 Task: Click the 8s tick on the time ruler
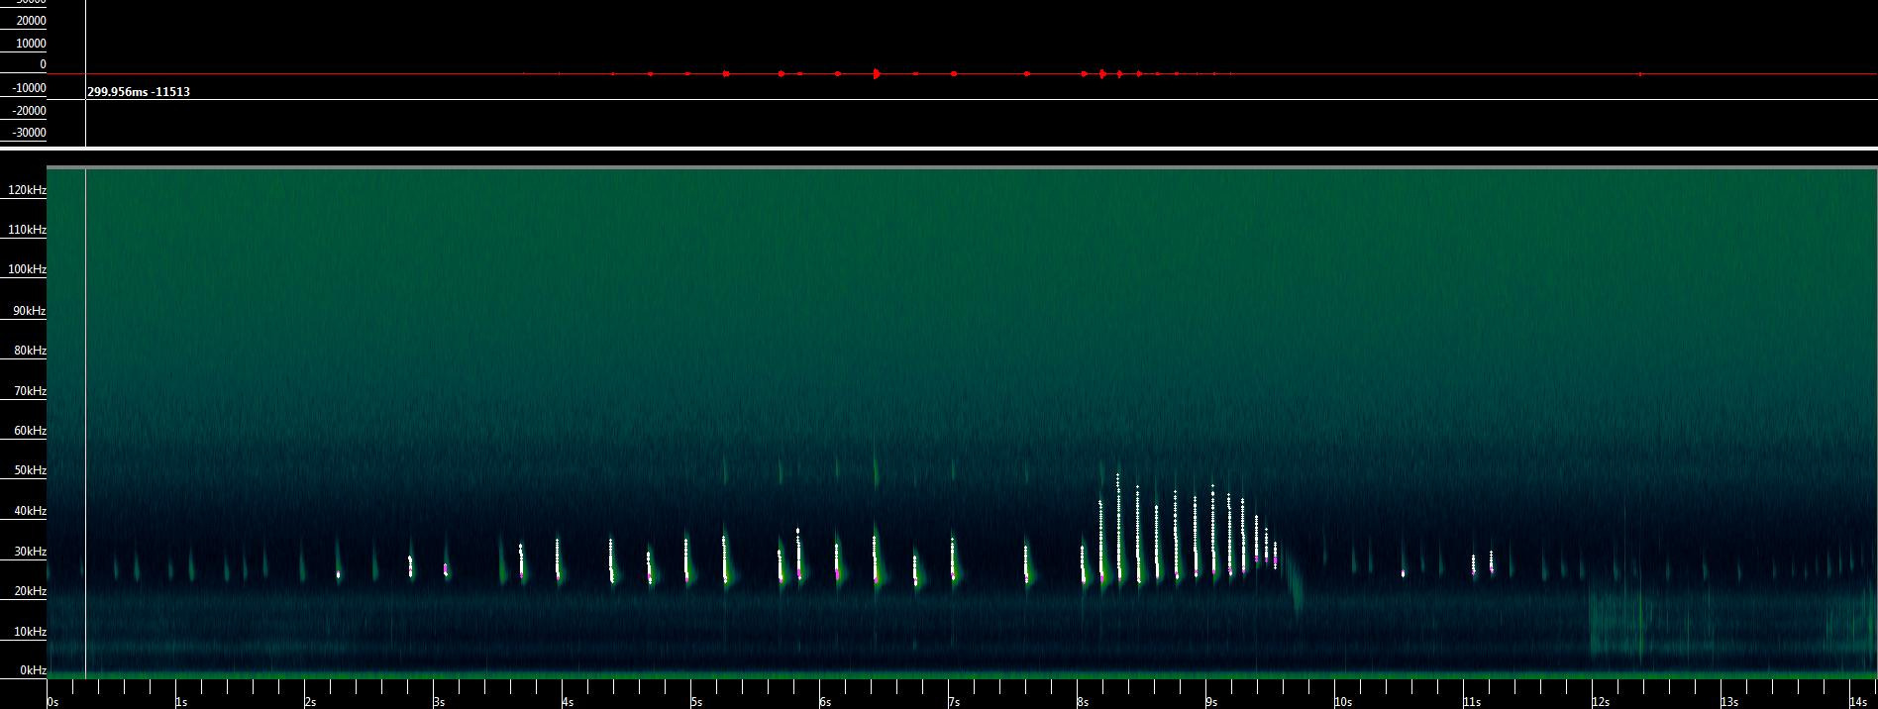tap(1082, 701)
